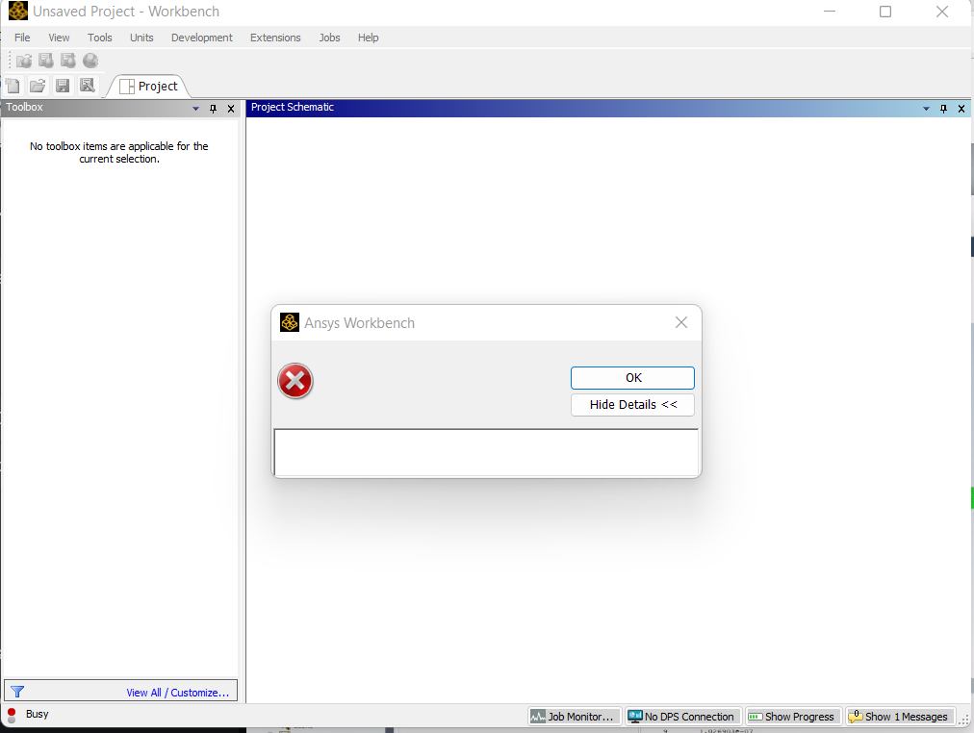Maximize the Workbench window
Viewport: 974px width, 733px height.
[885, 12]
